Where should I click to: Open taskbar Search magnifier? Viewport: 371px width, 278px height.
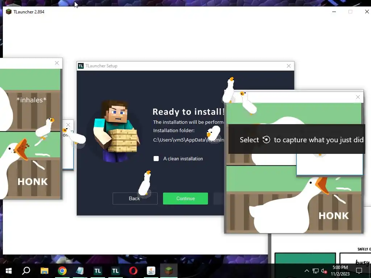coord(26,271)
